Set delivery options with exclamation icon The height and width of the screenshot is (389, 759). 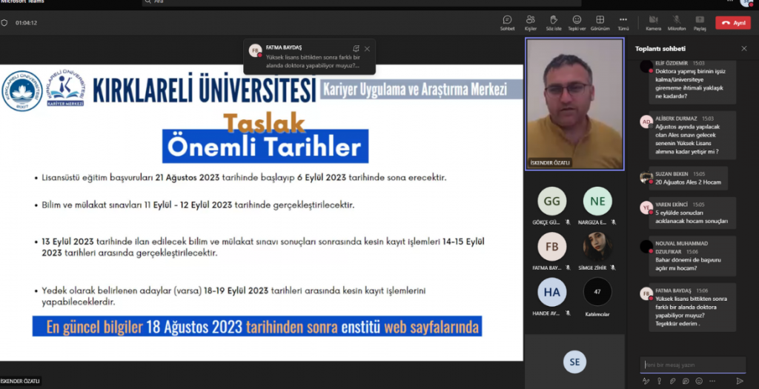pyautogui.click(x=659, y=382)
